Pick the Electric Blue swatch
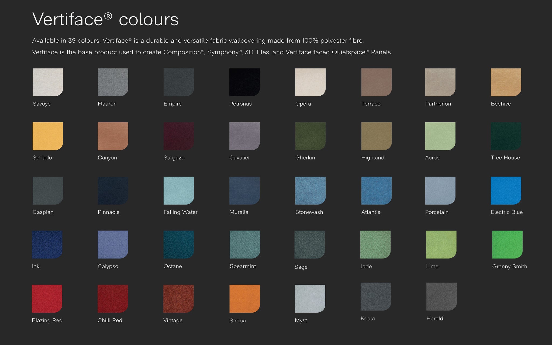Viewport: 552px width, 345px height. [x=506, y=191]
